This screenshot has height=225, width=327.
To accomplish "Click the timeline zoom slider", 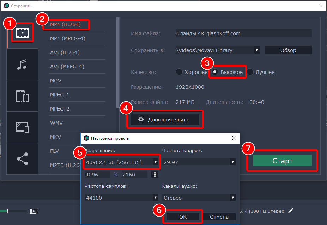I will pyautogui.click(x=13, y=211).
